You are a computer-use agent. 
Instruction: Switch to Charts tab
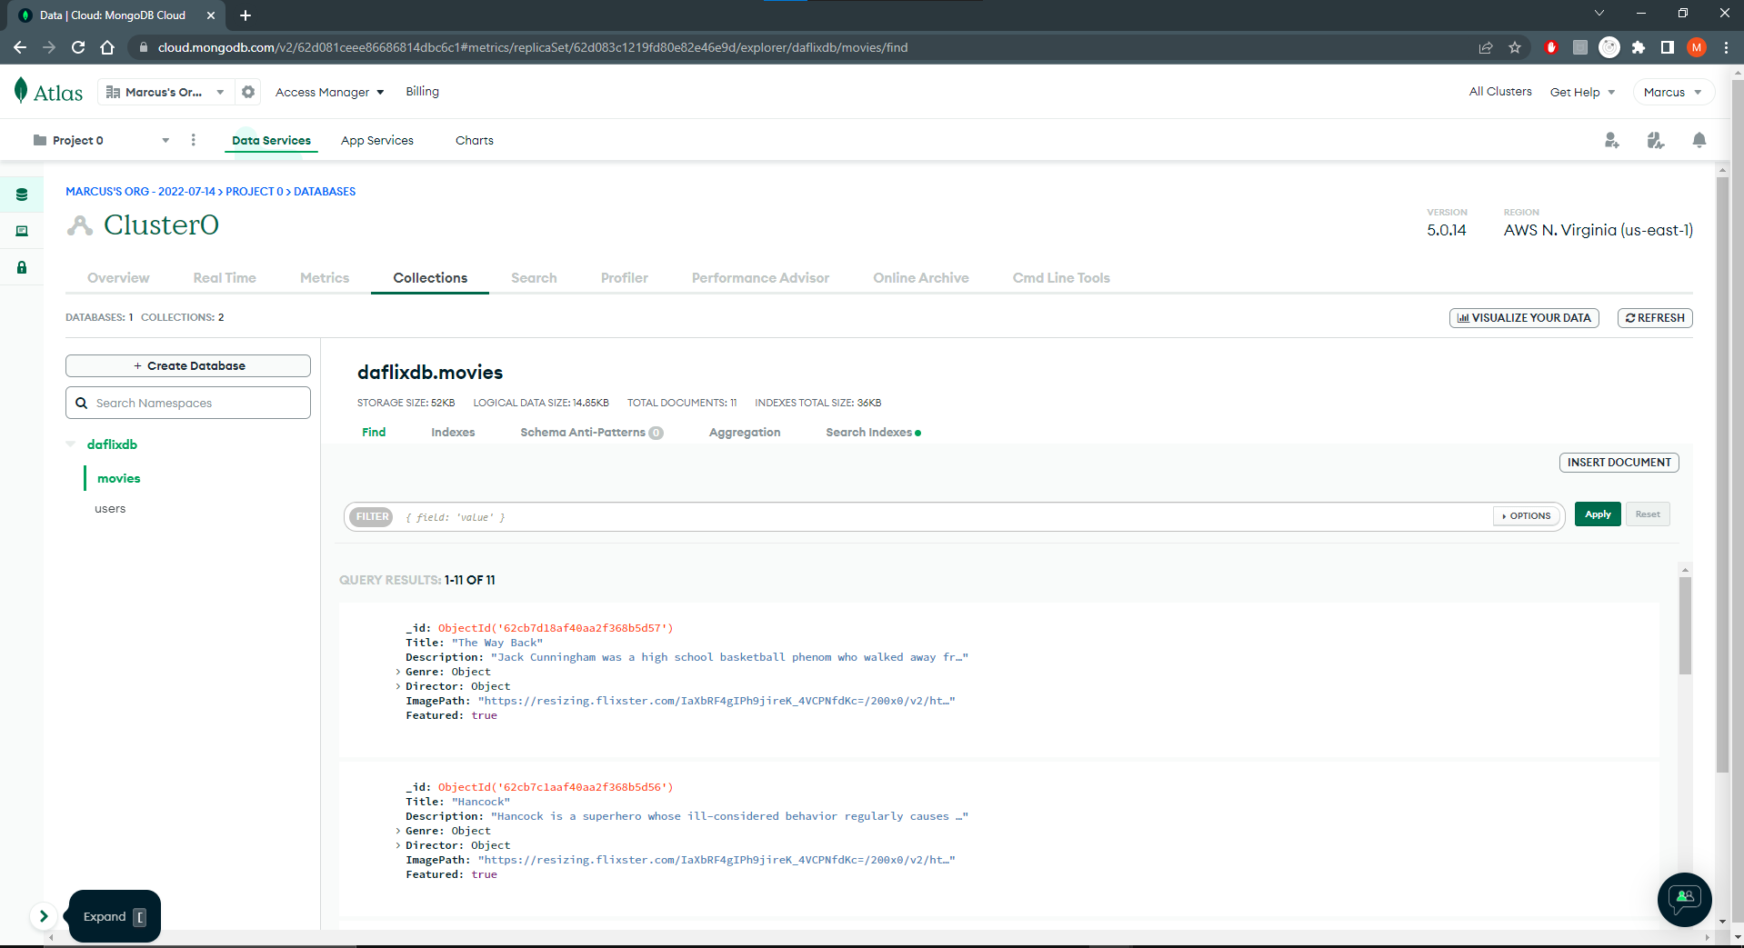coord(475,140)
